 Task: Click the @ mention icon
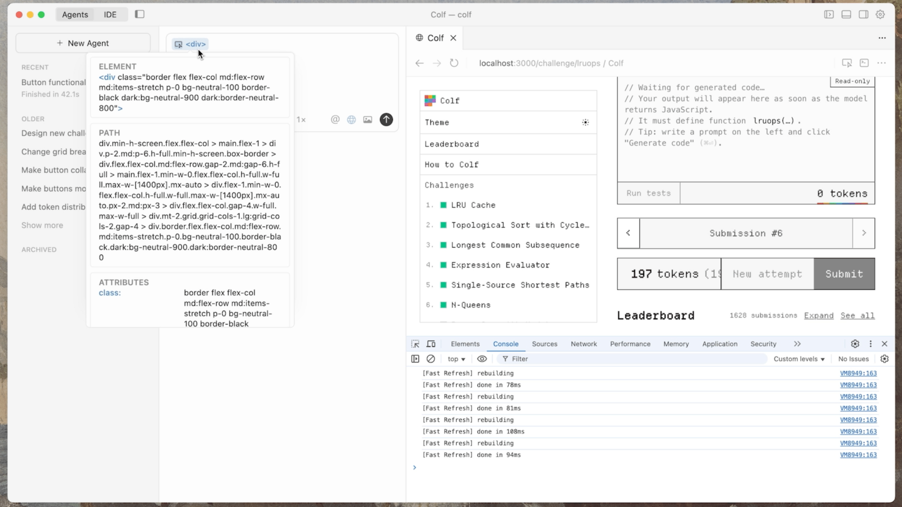[335, 120]
